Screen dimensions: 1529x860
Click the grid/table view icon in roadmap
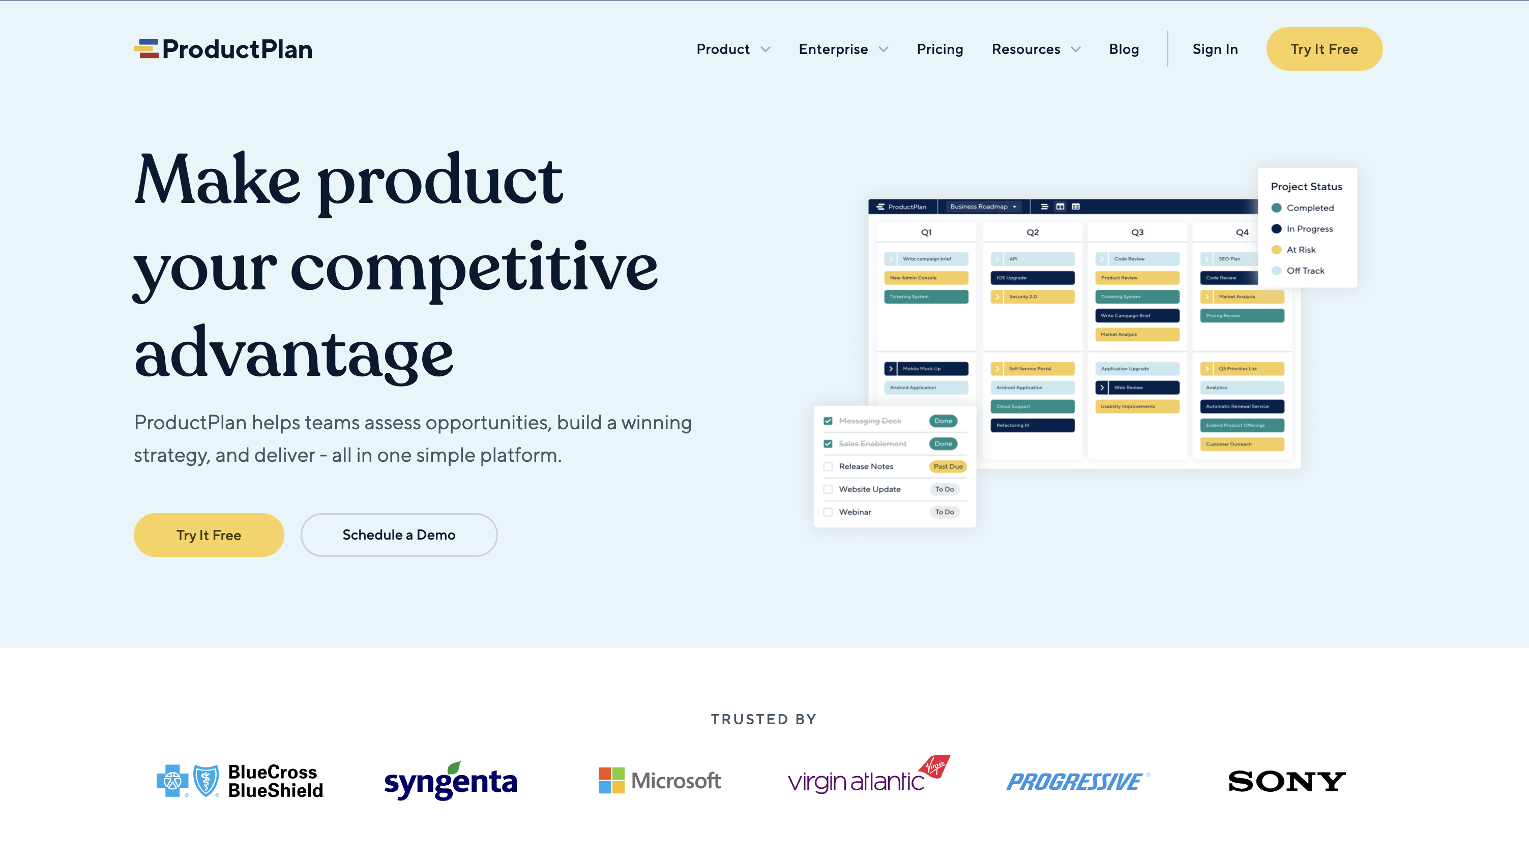tap(1076, 206)
